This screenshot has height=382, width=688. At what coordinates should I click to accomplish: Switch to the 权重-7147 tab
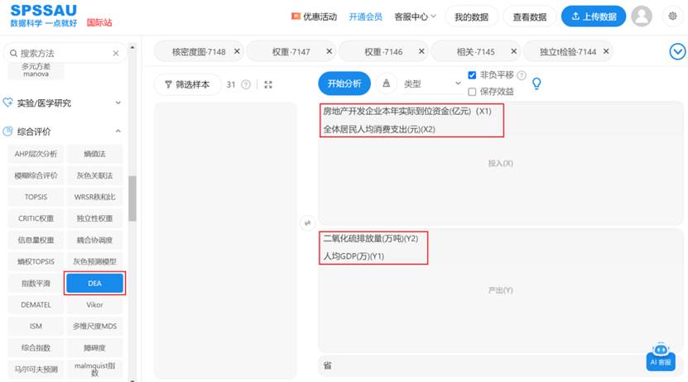click(x=291, y=52)
